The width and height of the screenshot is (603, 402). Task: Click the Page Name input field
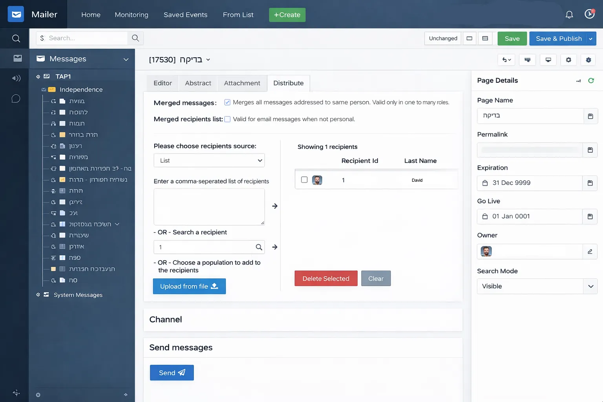tap(530, 116)
